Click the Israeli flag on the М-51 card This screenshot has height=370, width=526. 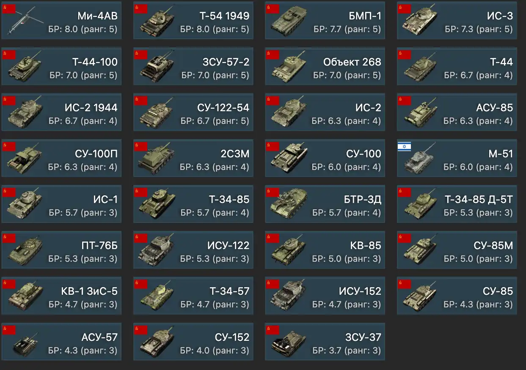click(404, 146)
